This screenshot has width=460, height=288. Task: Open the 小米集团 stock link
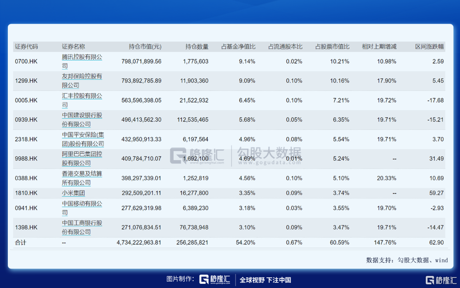pyautogui.click(x=73, y=193)
